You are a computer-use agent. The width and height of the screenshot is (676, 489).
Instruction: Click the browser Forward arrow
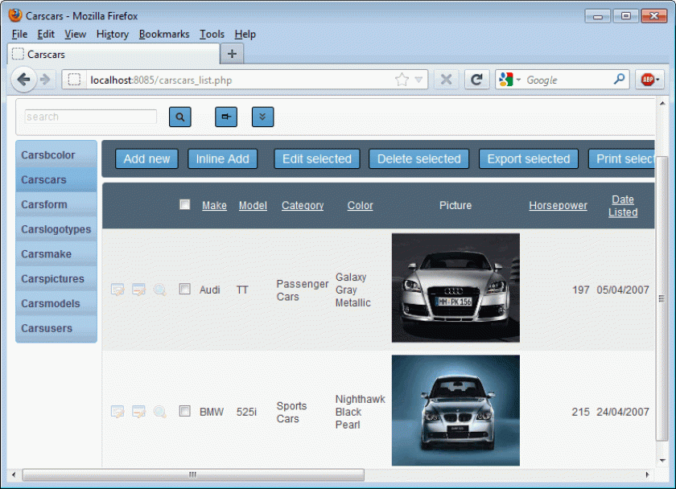pyautogui.click(x=45, y=80)
